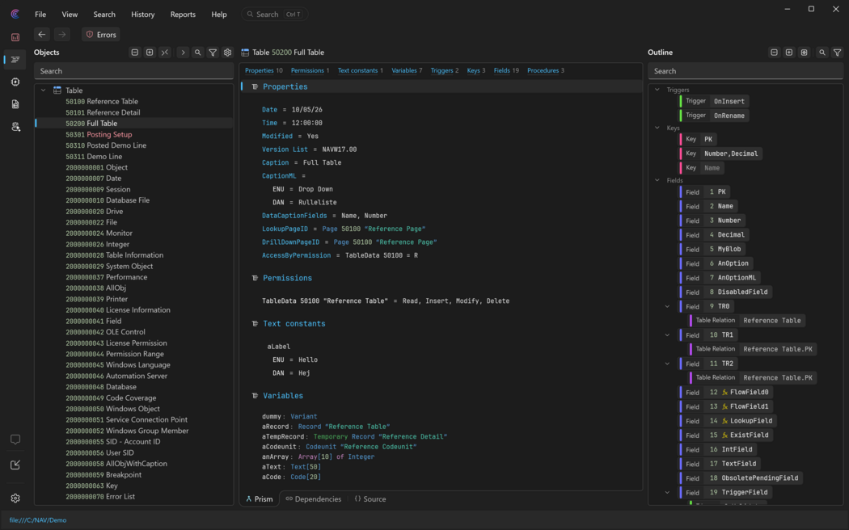Collapse the Keys outline group
The image size is (849, 530).
coord(657,128)
